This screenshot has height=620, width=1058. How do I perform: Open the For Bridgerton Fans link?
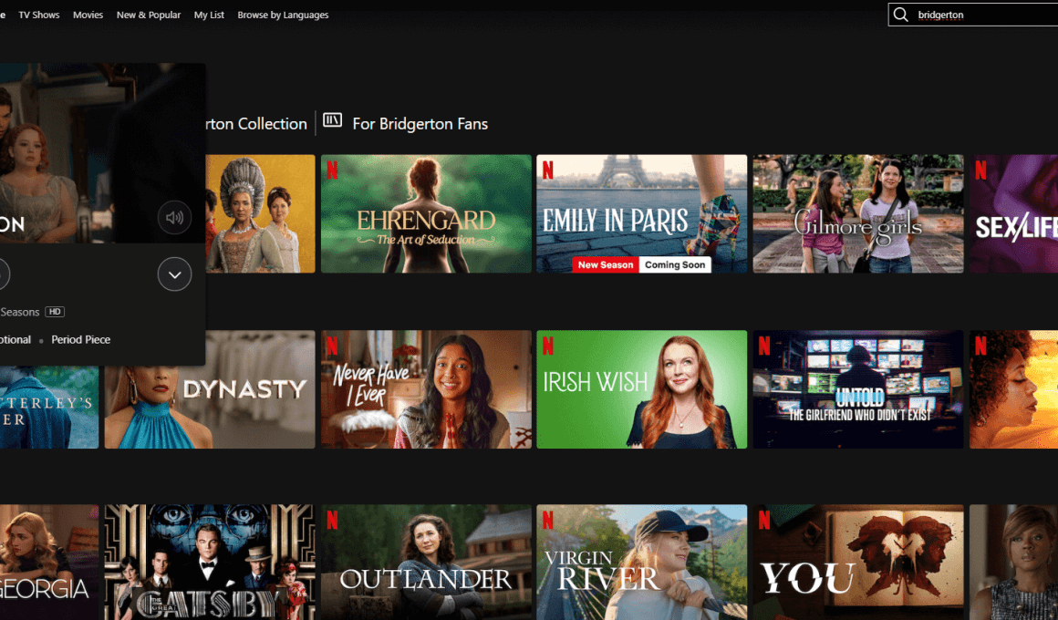420,124
